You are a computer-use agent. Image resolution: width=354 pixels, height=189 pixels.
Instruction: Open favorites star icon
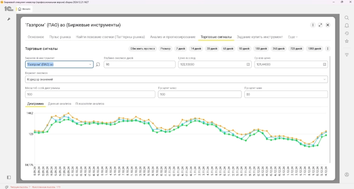pyautogui.click(x=347, y=41)
